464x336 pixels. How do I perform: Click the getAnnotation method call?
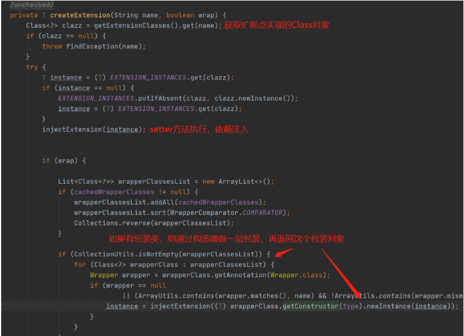click(240, 275)
